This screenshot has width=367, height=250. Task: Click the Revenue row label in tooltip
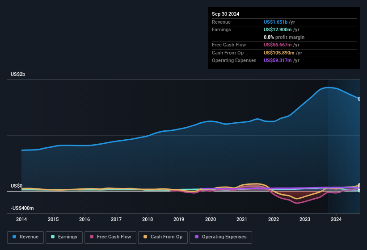pyautogui.click(x=221, y=22)
